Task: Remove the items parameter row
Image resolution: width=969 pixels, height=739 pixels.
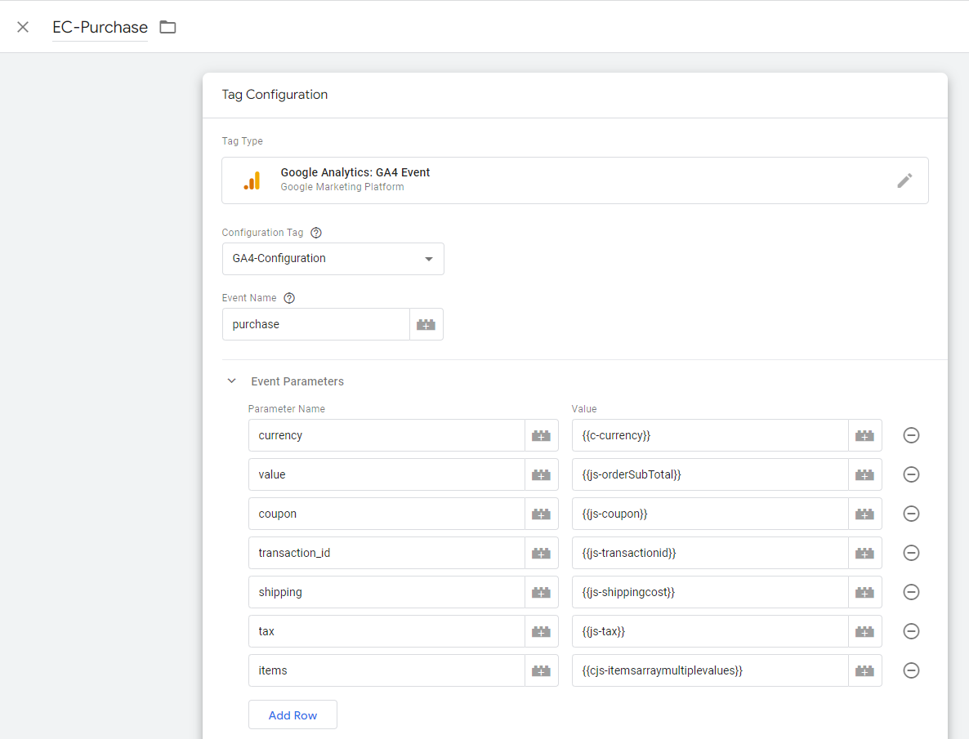Action: (x=911, y=670)
